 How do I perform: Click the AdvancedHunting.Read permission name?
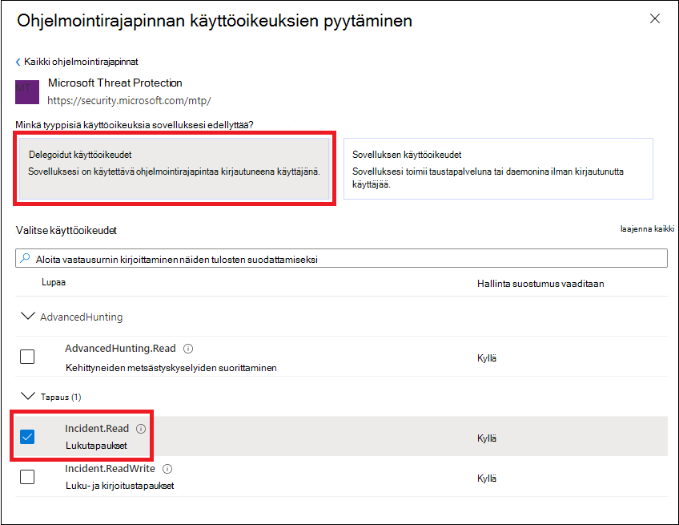120,349
